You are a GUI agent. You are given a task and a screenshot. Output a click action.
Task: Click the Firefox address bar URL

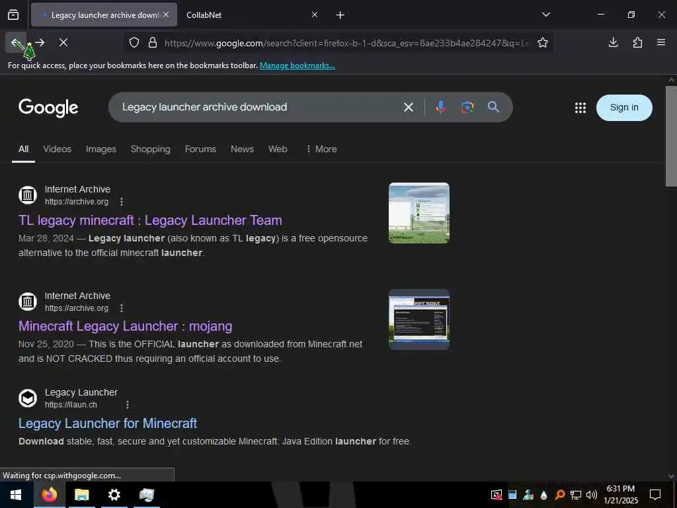(346, 43)
